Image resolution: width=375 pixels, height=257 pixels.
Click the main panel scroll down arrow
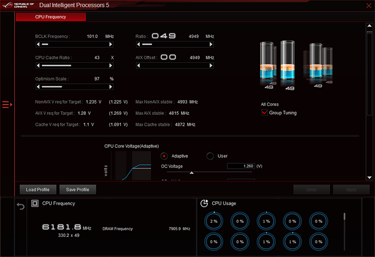[x=369, y=177]
